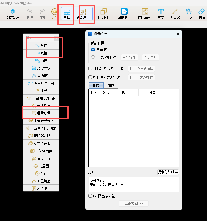Click the 复制总计结果 button
This screenshot has height=221, width=207.
pos(168,172)
